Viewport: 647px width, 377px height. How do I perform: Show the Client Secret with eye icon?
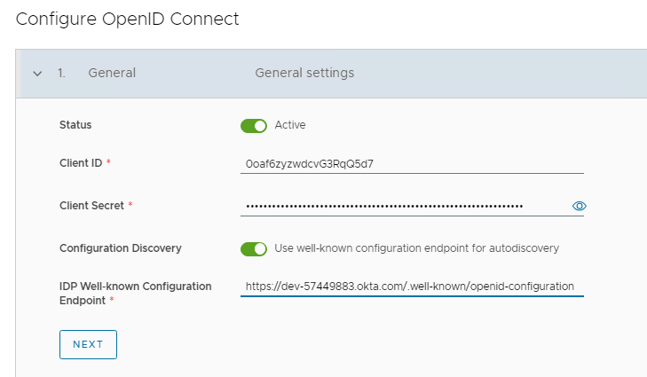tap(579, 206)
